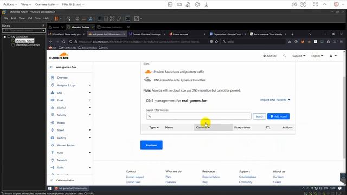The width and height of the screenshot is (347, 195).
Task: Open the Communicate menu at top
Action: pyautogui.click(x=47, y=4)
